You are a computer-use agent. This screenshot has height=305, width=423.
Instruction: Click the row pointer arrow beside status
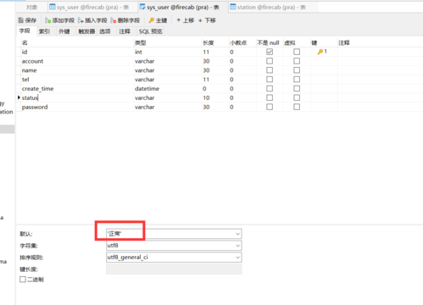point(19,97)
